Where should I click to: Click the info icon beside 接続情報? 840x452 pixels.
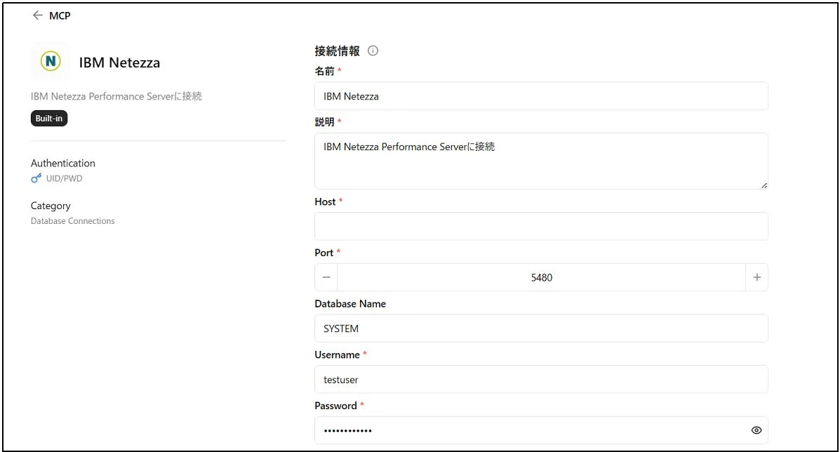coord(373,51)
